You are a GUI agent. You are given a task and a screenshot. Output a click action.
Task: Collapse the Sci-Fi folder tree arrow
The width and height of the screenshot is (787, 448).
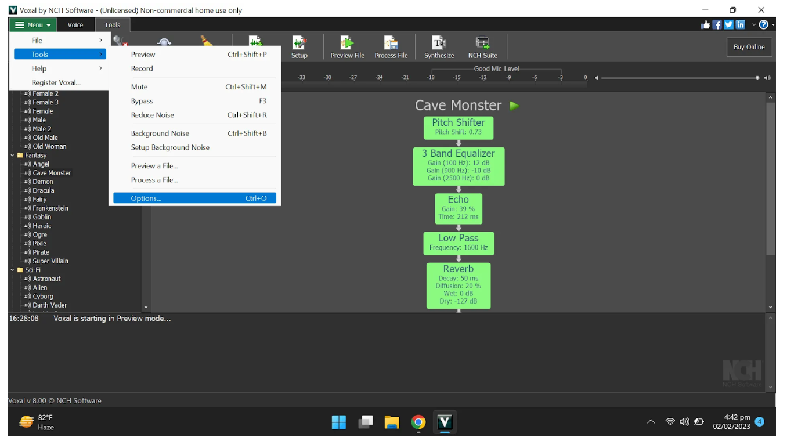point(13,270)
